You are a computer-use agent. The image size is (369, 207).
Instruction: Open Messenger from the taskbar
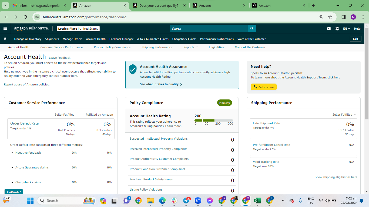tap(210, 201)
